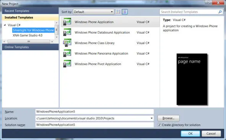Image resolution: width=226 pixels, height=140 pixels.
Task: Open the Sort by Default dropdown
Action: (93, 12)
